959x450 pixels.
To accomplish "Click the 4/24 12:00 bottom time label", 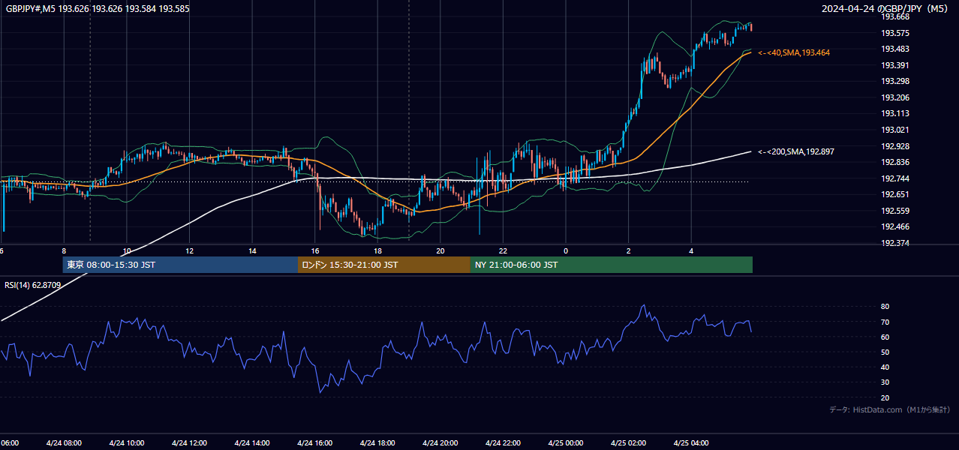I will pyautogui.click(x=190, y=442).
